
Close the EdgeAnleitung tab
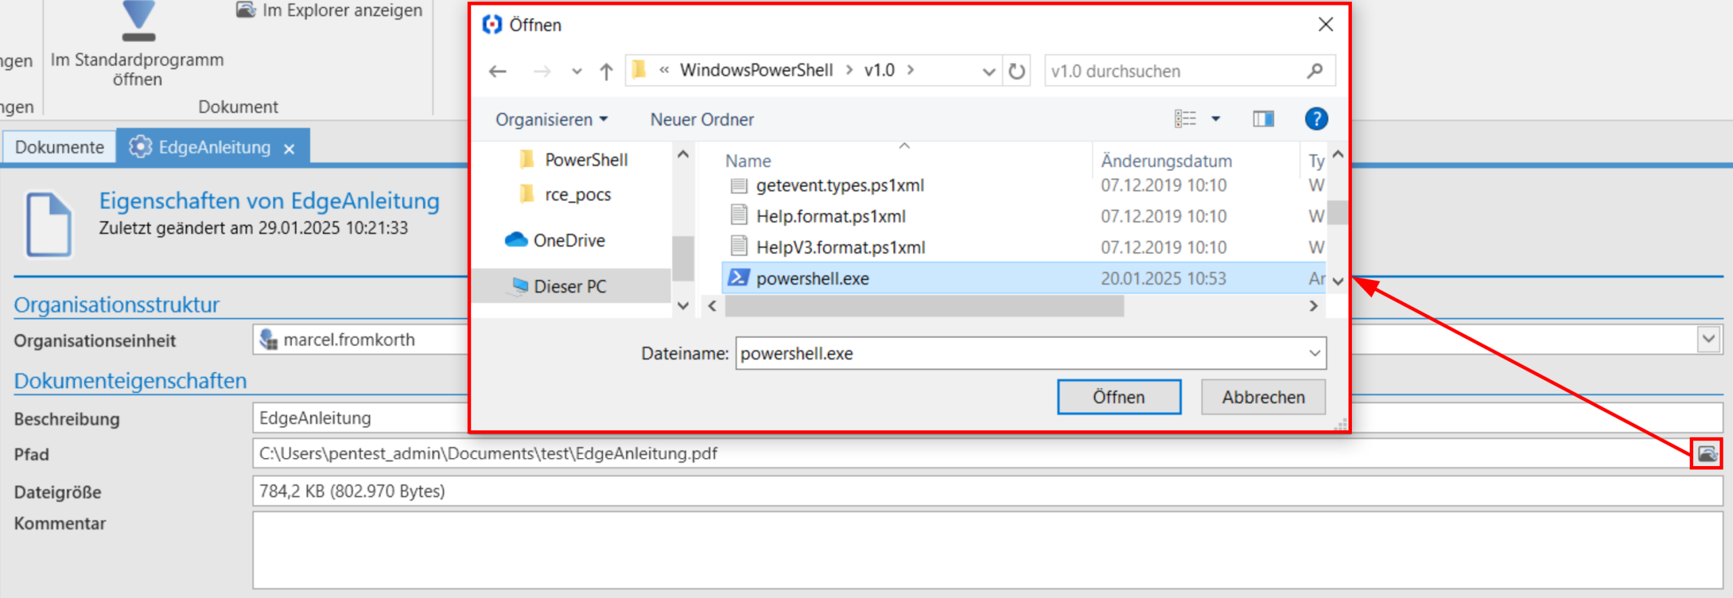[x=289, y=149]
